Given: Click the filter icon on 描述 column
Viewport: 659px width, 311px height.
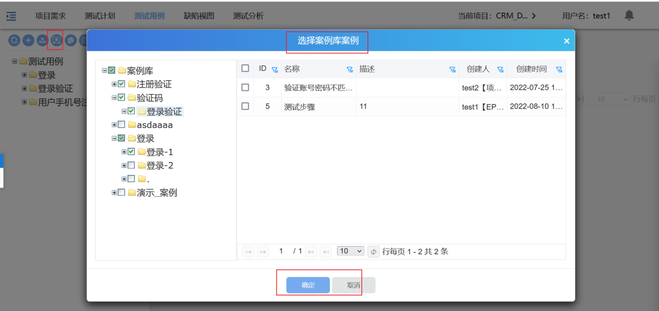Looking at the screenshot, I should coord(452,70).
